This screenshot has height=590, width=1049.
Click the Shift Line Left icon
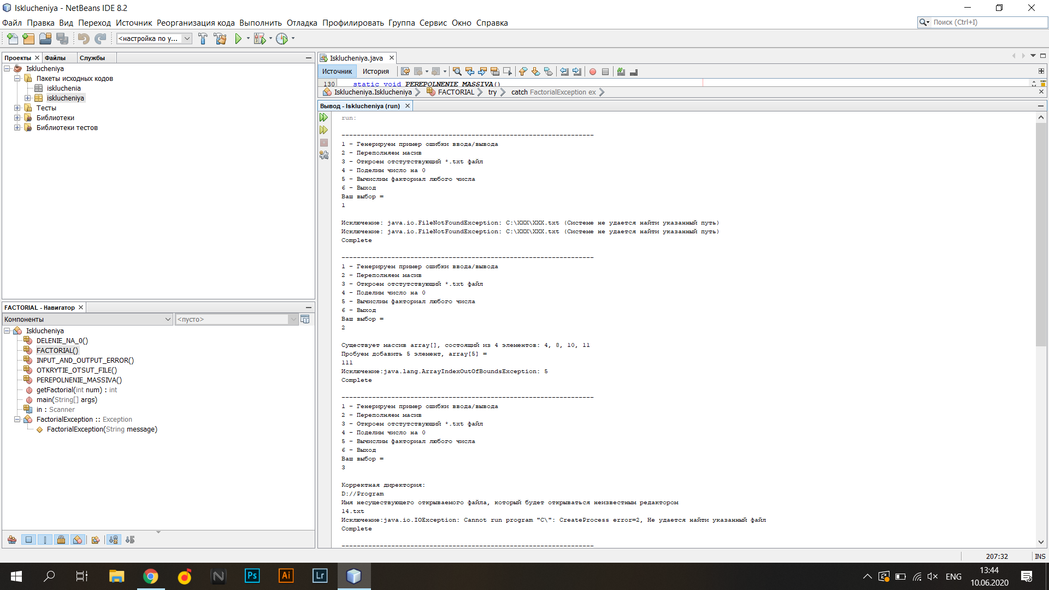(564, 72)
